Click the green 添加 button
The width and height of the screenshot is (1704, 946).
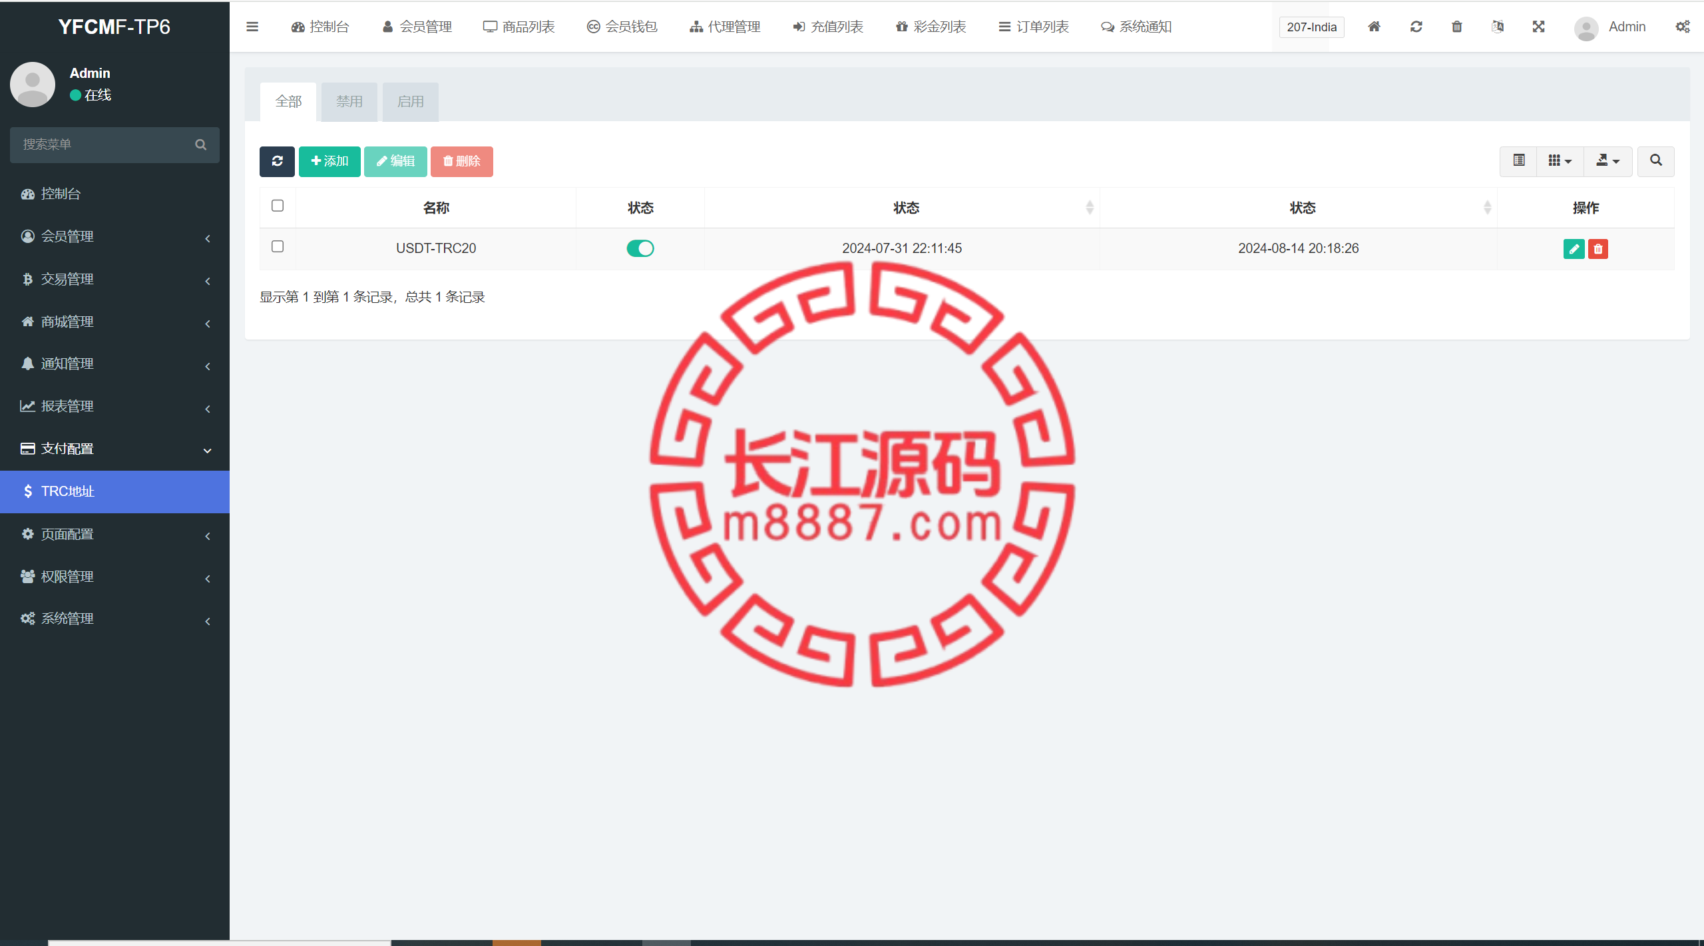click(329, 161)
